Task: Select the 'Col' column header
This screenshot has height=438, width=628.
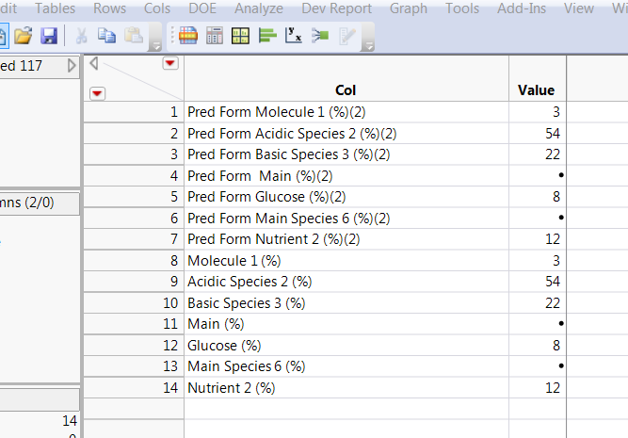Action: [346, 78]
